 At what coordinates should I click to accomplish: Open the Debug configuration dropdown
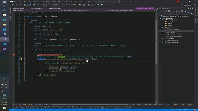point(46,5)
